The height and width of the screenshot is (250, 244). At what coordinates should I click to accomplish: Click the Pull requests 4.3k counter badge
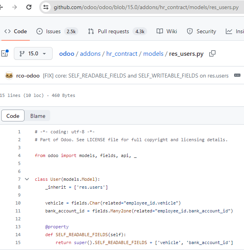pos(140,31)
